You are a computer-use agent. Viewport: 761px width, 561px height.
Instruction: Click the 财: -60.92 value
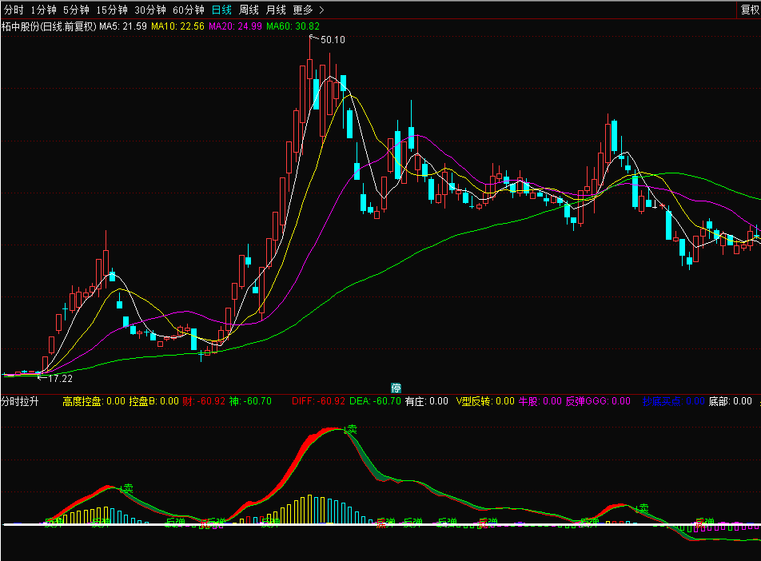point(204,401)
